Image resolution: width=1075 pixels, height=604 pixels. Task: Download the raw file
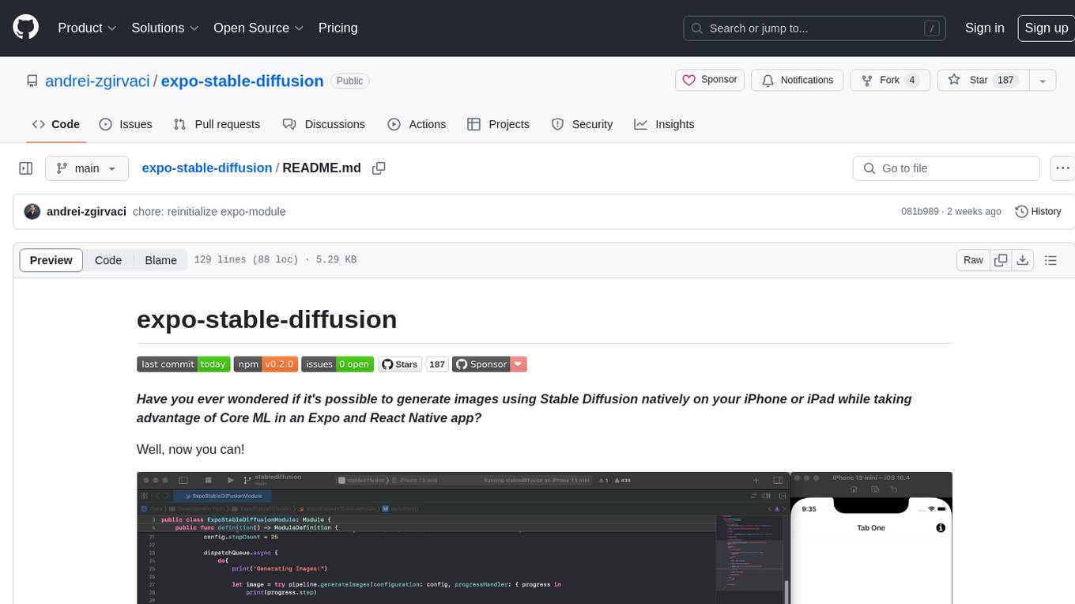coord(1023,260)
